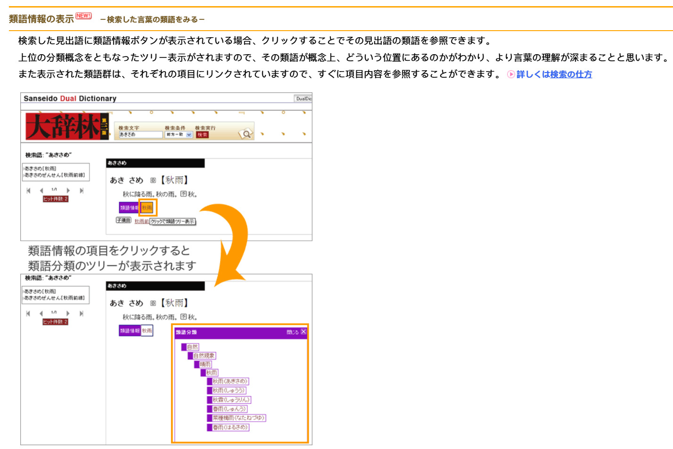
Task: Go to next page in lower pager
Action: [68, 313]
